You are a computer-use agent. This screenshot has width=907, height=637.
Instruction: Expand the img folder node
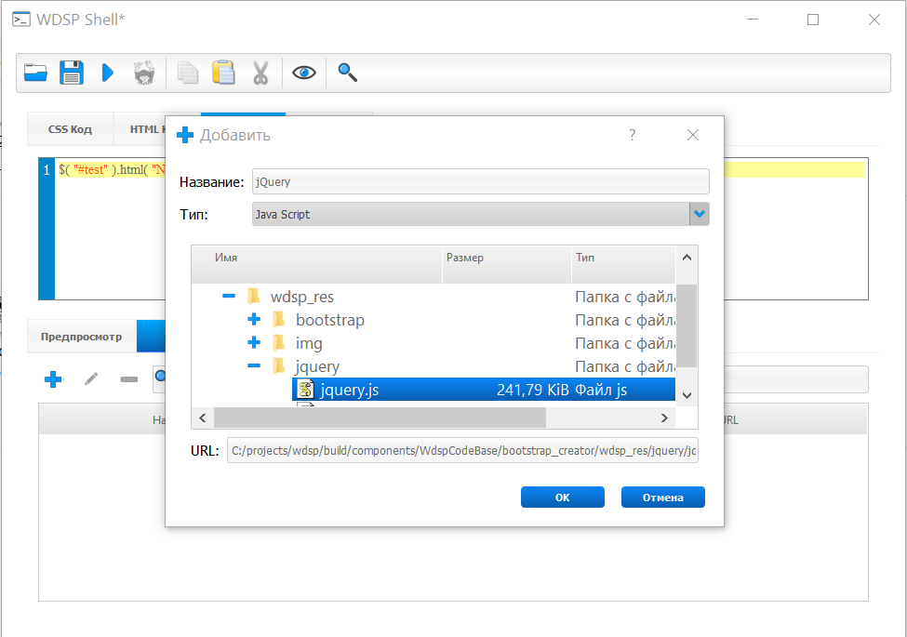click(254, 342)
